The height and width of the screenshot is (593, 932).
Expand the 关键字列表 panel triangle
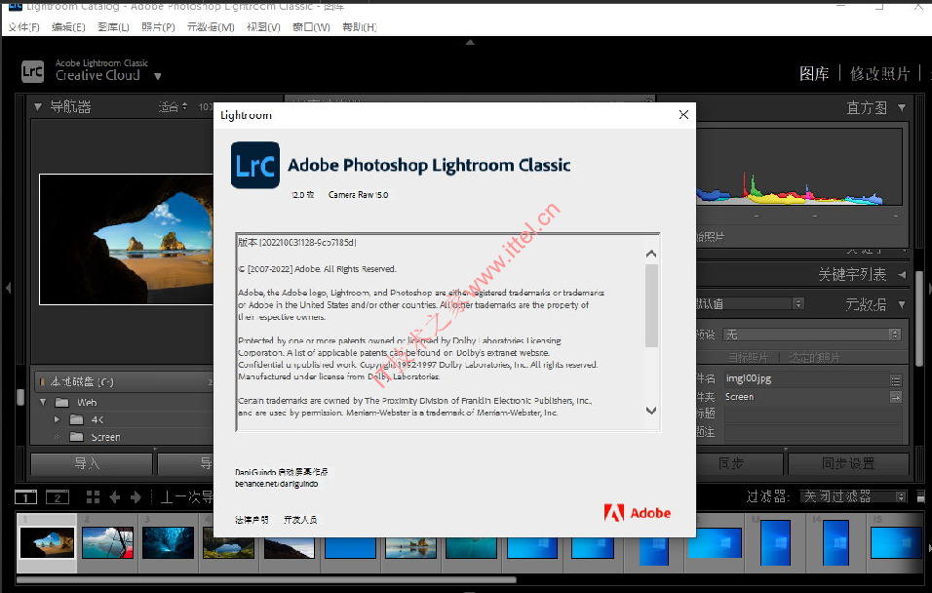tap(903, 274)
